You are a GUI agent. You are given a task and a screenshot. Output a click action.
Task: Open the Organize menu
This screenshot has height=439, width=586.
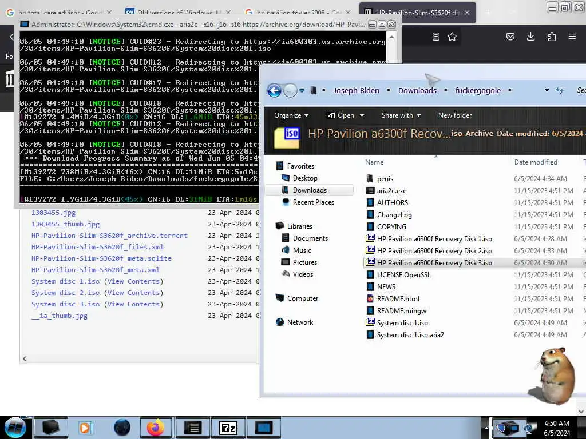(291, 115)
